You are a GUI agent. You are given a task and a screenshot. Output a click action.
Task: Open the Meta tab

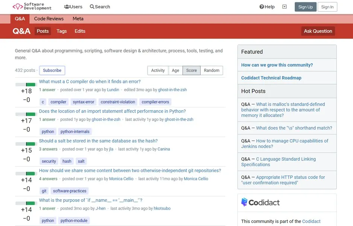[78, 18]
